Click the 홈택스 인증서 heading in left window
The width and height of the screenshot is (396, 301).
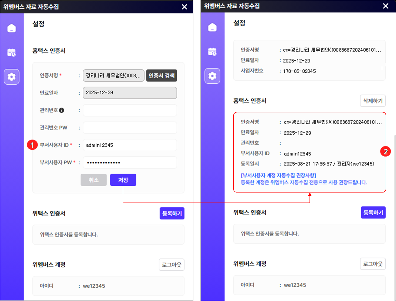pos(49,51)
